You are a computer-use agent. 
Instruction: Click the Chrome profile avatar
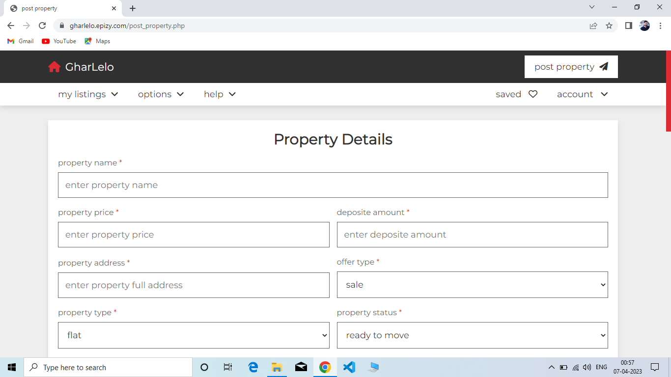[x=644, y=26]
